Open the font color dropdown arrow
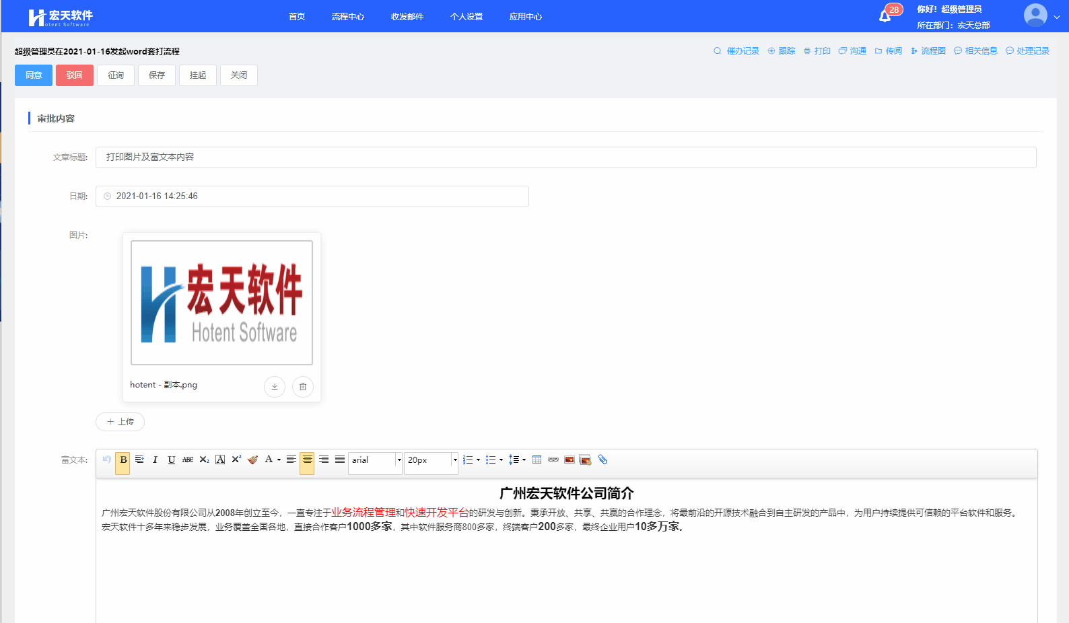1069x623 pixels. pyautogui.click(x=279, y=460)
